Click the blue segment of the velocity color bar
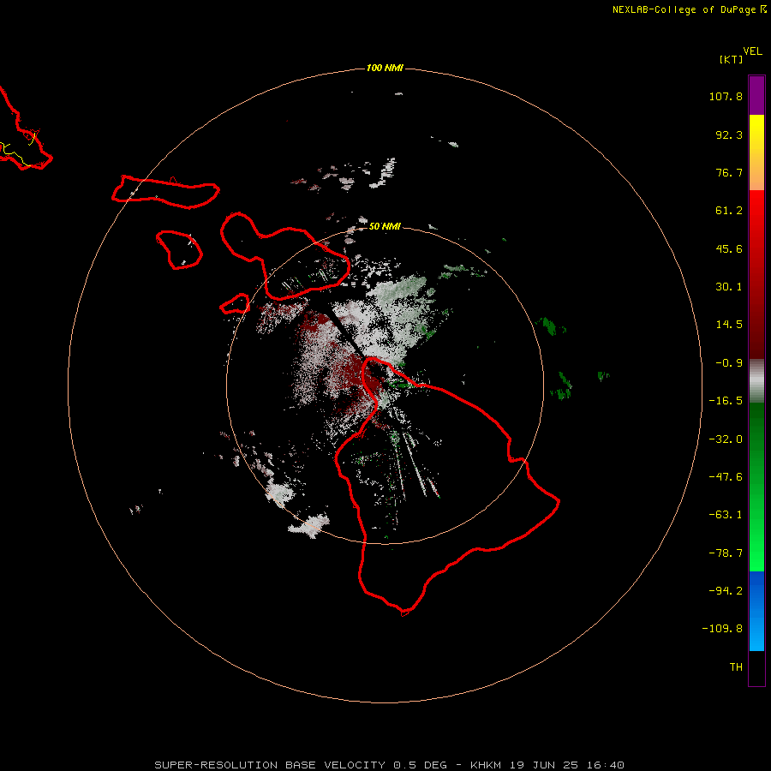The image size is (771, 771). click(756, 611)
